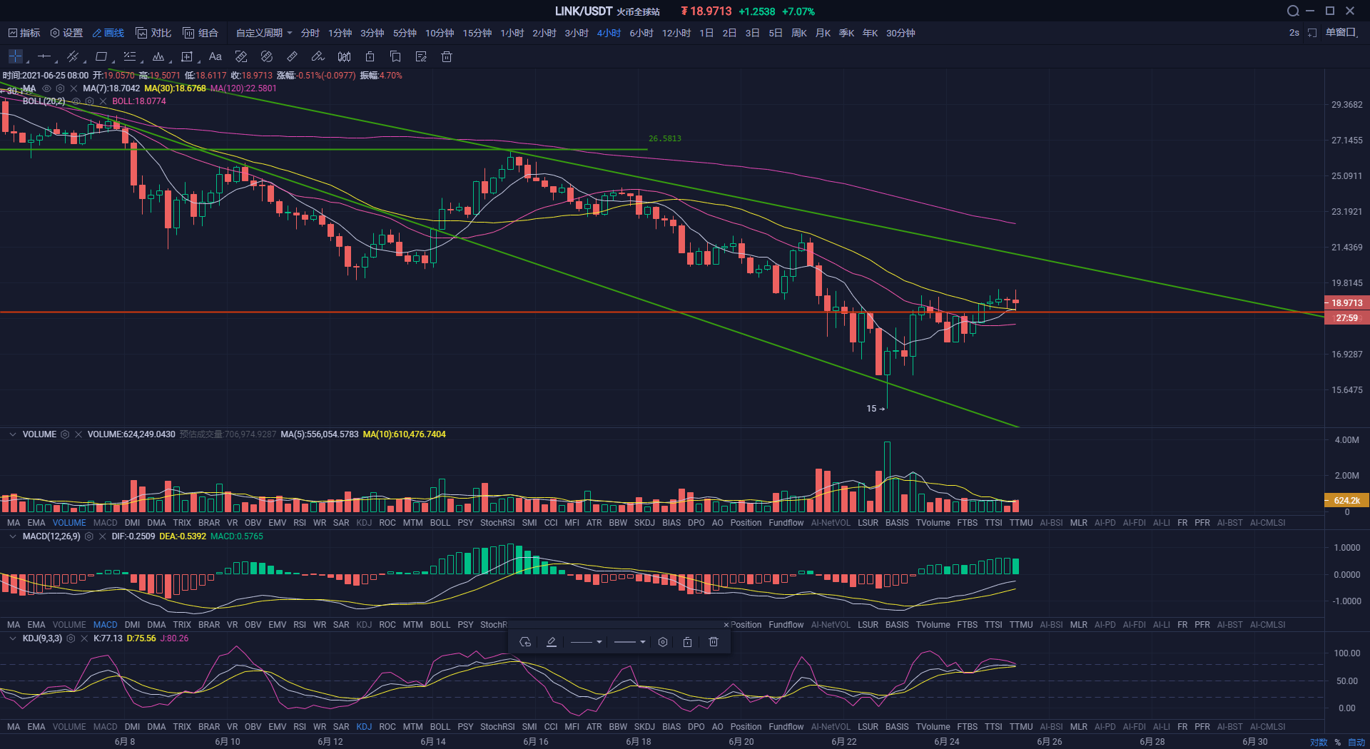The image size is (1370, 749).
Task: Select the horizontal line drawing tool
Action: 44,56
